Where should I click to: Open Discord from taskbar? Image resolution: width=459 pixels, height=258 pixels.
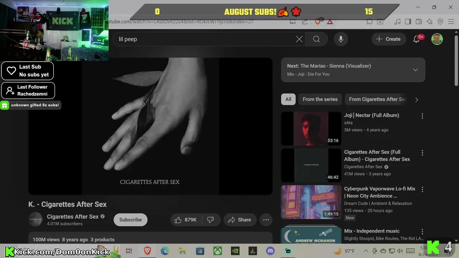[270, 251]
